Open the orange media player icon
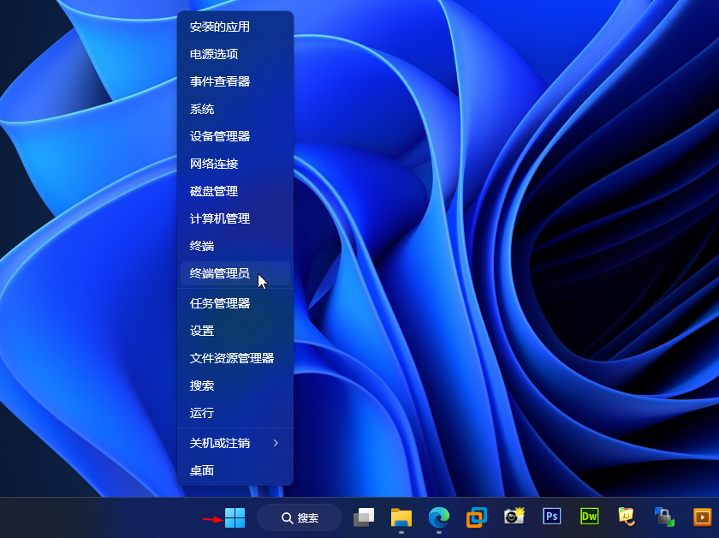The image size is (719, 538). [x=702, y=517]
